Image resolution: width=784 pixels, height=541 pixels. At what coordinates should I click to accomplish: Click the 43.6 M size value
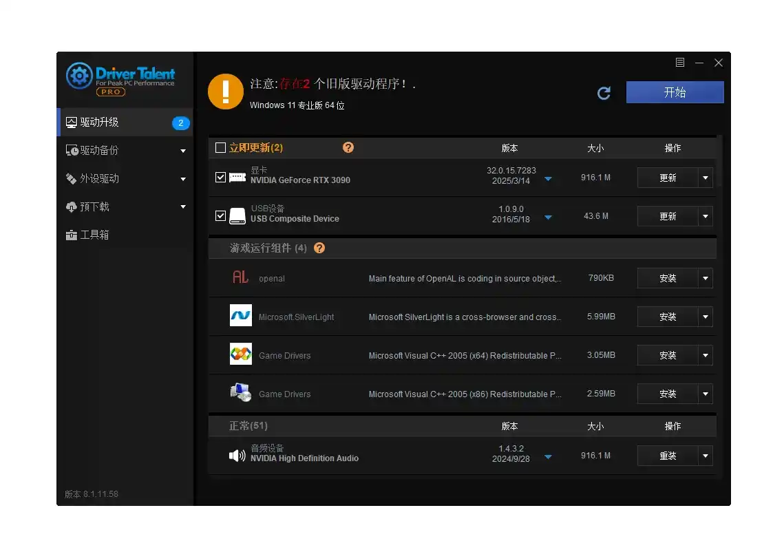click(596, 216)
